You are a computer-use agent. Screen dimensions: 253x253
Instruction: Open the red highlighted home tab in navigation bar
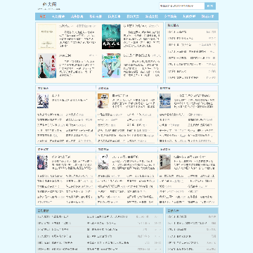point(43,16)
